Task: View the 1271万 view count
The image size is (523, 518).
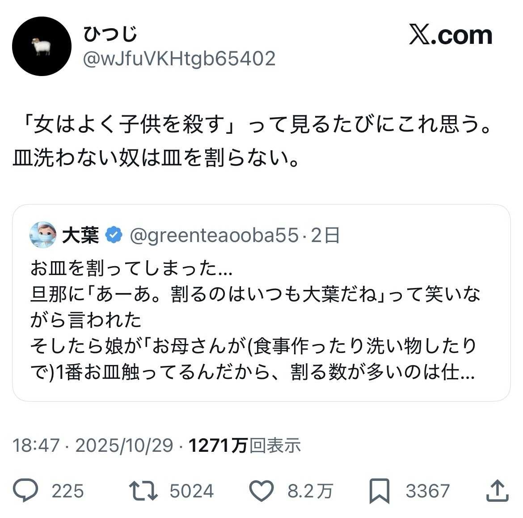Action: tap(218, 446)
